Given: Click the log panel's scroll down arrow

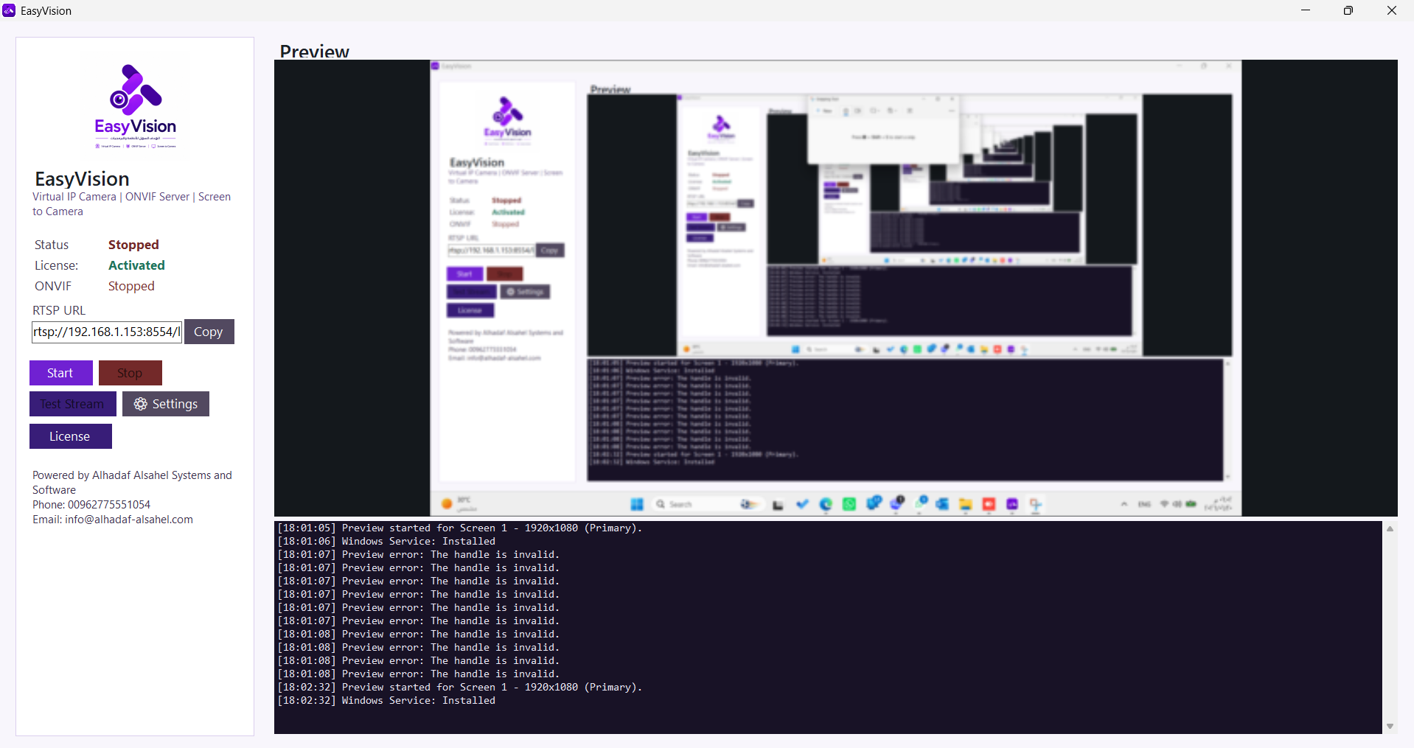Looking at the screenshot, I should (x=1390, y=727).
